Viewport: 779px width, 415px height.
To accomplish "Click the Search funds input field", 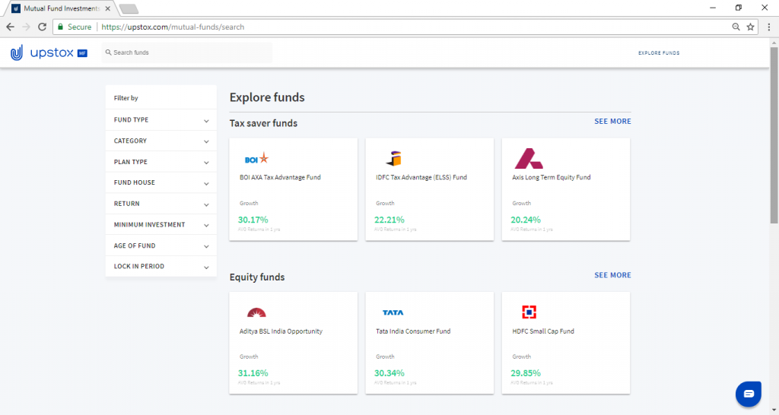I will point(187,52).
